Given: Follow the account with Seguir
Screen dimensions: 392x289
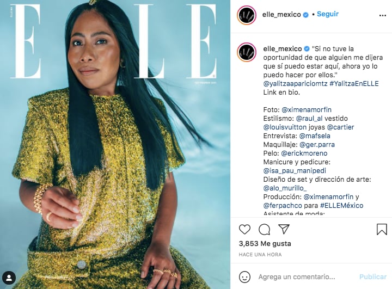Looking at the screenshot, I should pos(328,14).
